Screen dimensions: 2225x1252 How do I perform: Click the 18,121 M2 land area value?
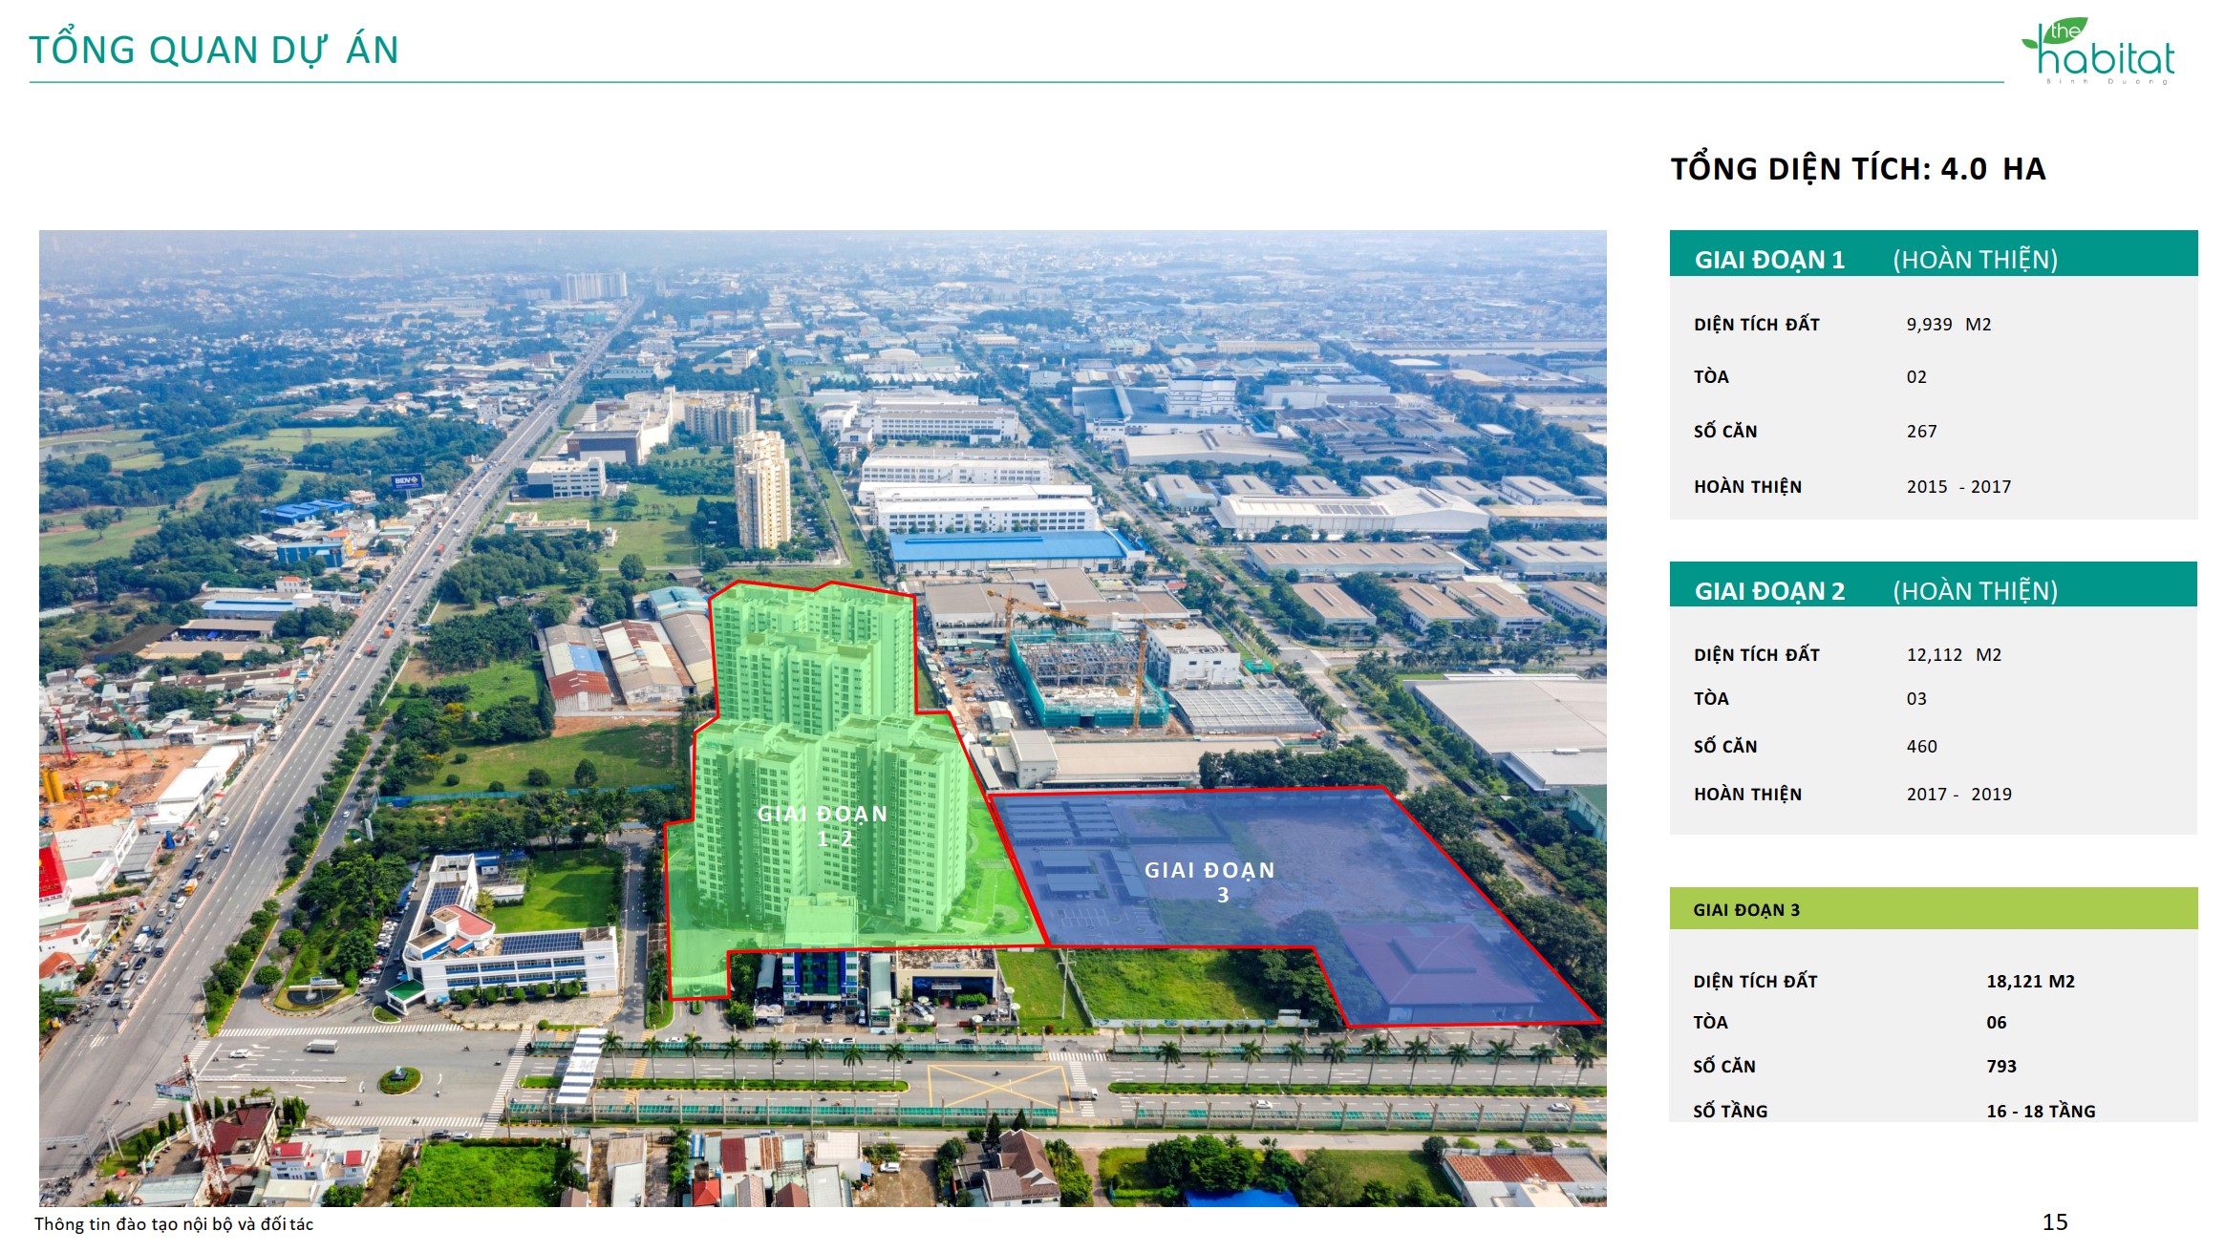pyautogui.click(x=2030, y=982)
